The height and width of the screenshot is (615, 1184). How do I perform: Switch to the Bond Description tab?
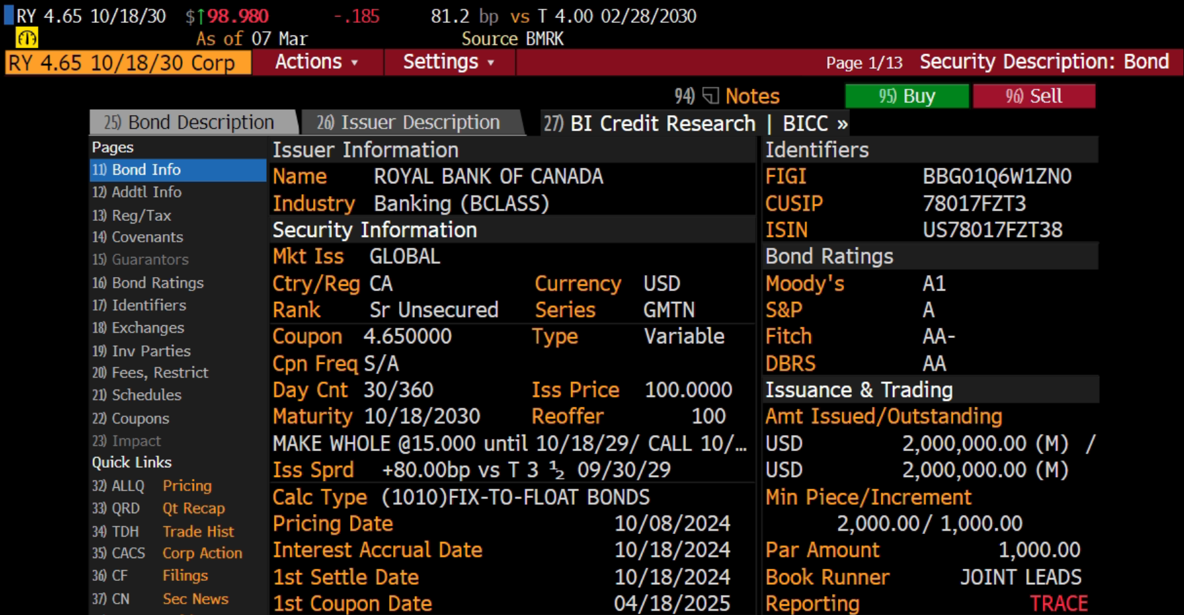tap(194, 122)
